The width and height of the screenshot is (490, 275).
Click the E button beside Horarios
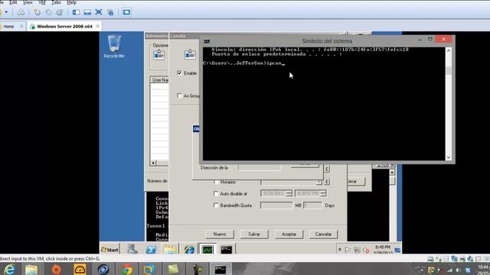(x=327, y=182)
